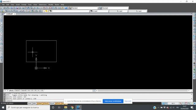Click the Cut scissors icon
This screenshot has width=196, height=110.
[x=23, y=8]
